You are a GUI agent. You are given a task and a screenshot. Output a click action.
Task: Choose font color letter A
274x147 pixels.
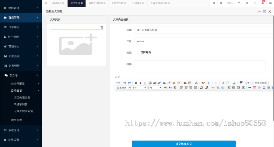(x=196, y=83)
